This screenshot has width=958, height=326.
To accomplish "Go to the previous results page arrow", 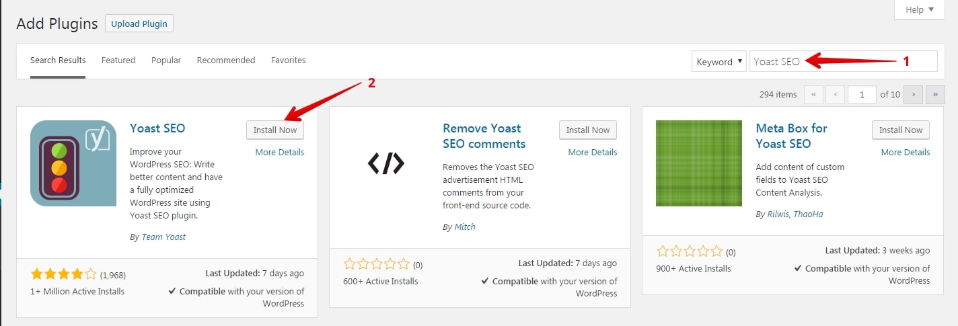I will click(835, 95).
